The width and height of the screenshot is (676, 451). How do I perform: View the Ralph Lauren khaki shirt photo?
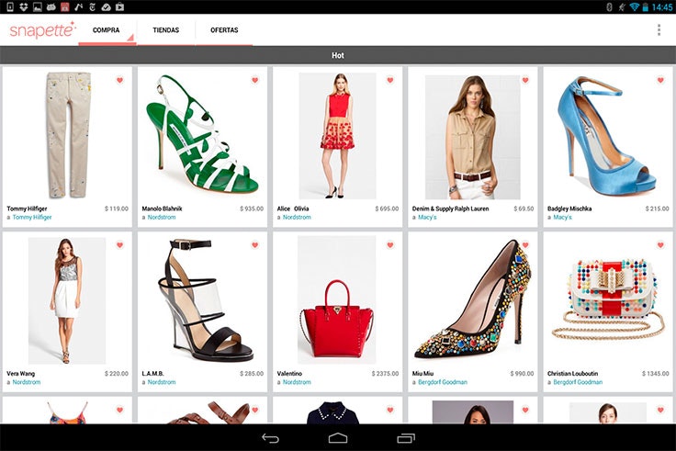472,137
